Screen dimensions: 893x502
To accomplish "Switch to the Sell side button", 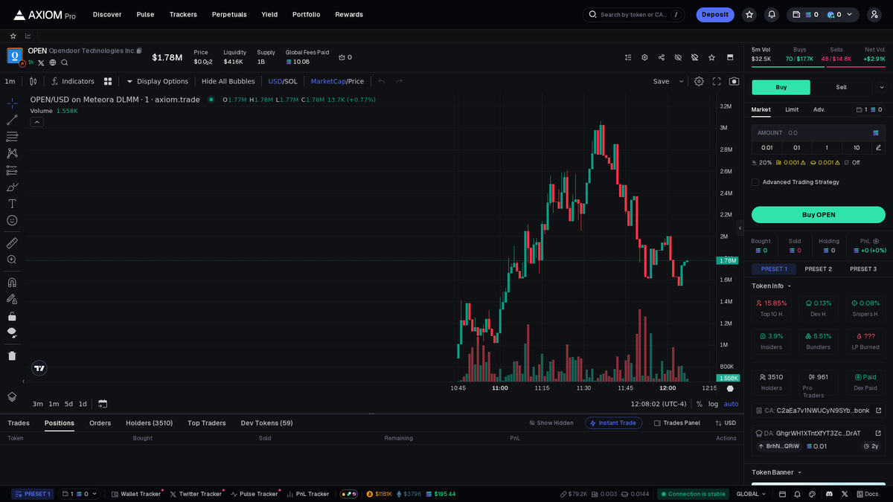I will tap(841, 87).
